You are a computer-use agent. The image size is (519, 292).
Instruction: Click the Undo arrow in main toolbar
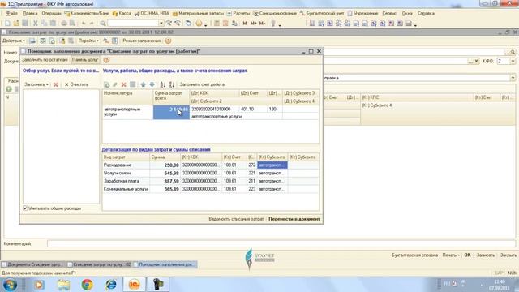(84, 24)
